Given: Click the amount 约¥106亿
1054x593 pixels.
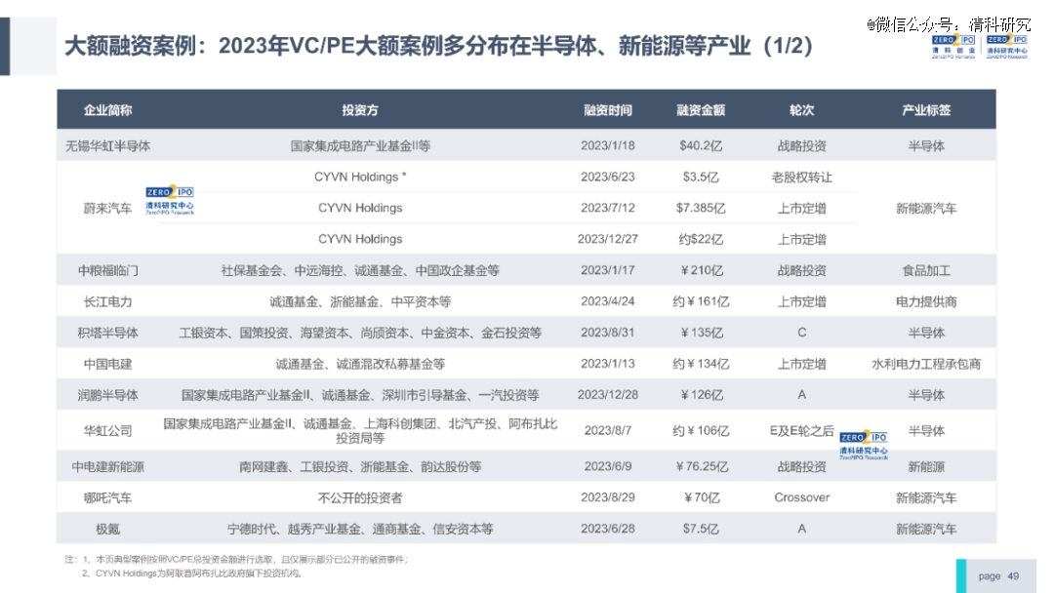Looking at the screenshot, I should (701, 431).
